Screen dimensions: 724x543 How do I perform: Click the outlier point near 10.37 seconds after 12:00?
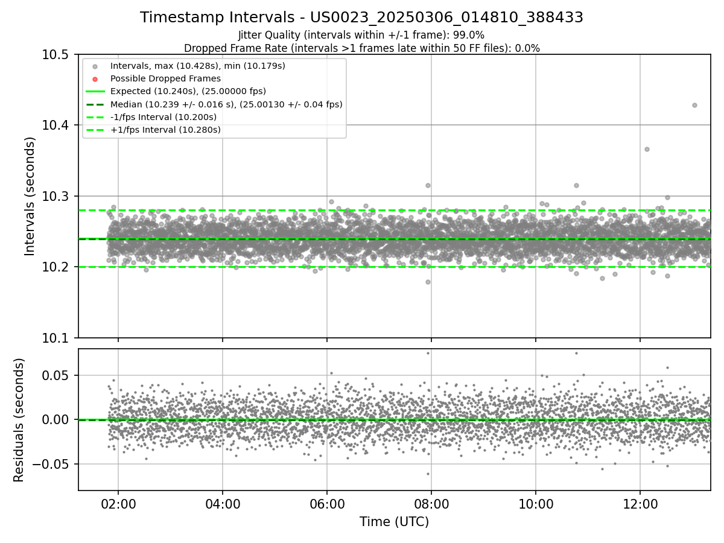(x=647, y=149)
